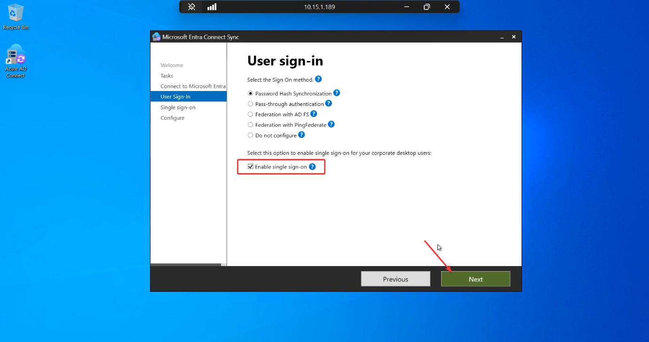Screen dimensions: 649x342
Task: Click the sidebar horizontal scrollbar
Action: (x=186, y=265)
